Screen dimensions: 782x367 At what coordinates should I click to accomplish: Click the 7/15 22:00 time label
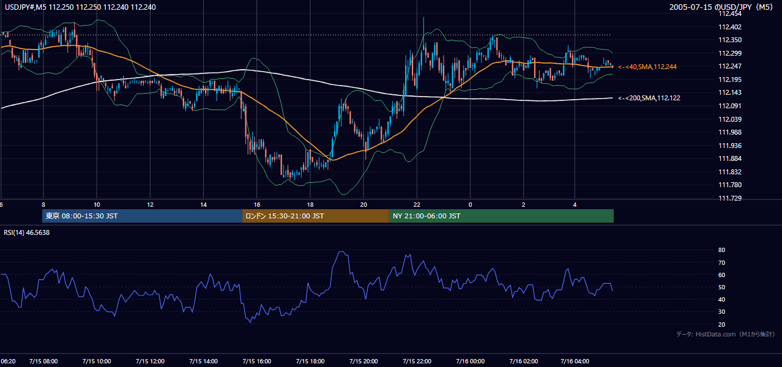417,361
